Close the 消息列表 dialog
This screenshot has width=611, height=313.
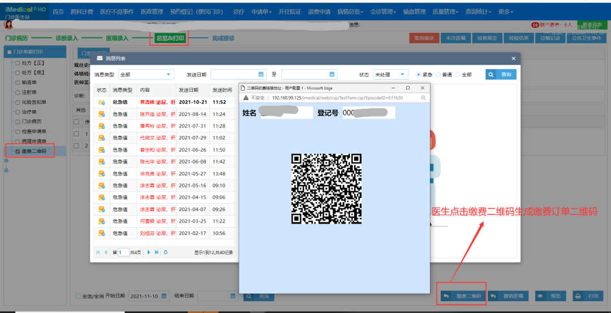point(513,58)
